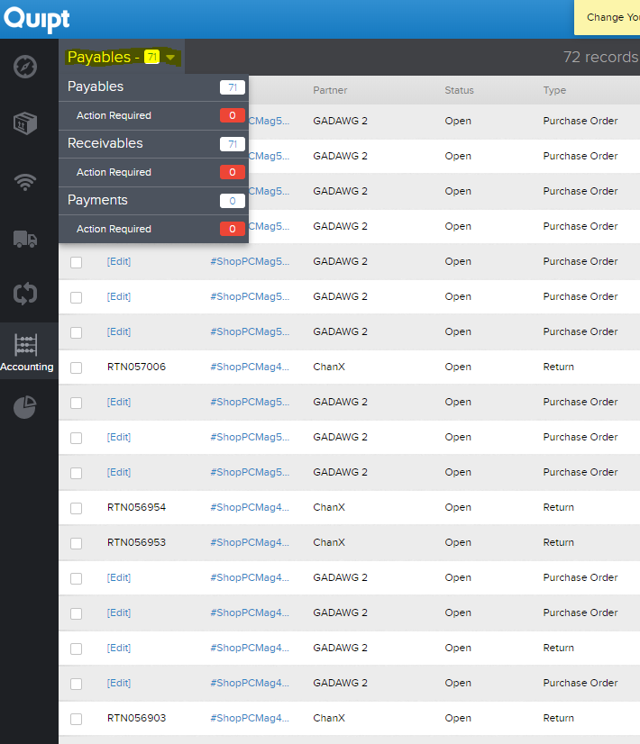Image resolution: width=640 pixels, height=744 pixels.
Task: Open order link in RTN056953 row
Action: (250, 542)
